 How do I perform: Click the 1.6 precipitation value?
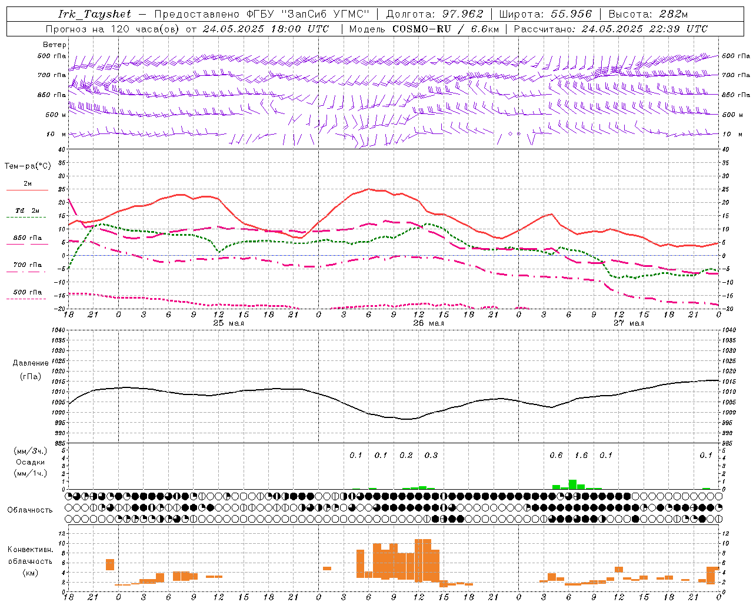coord(581,456)
